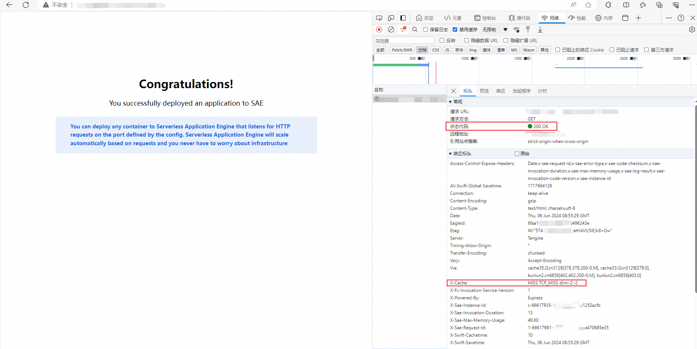Open network settings gear icon
The height and width of the screenshot is (349, 697).
[x=692, y=29]
